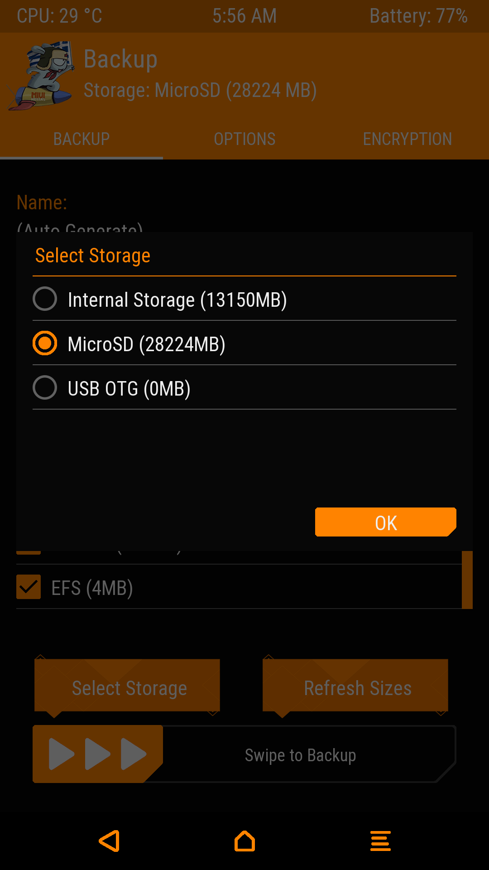This screenshot has height=870, width=489.
Task: Tap the MIUI mascot logo icon
Action: tap(41, 76)
